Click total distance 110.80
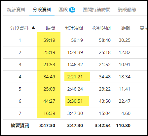The width and height of the screenshot is (148, 136). (x=123, y=126)
